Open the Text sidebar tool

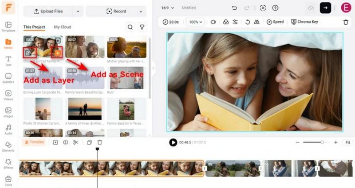tap(8, 61)
